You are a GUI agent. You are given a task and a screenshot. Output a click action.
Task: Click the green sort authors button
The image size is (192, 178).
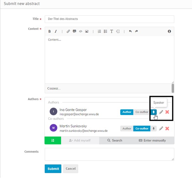(53, 140)
